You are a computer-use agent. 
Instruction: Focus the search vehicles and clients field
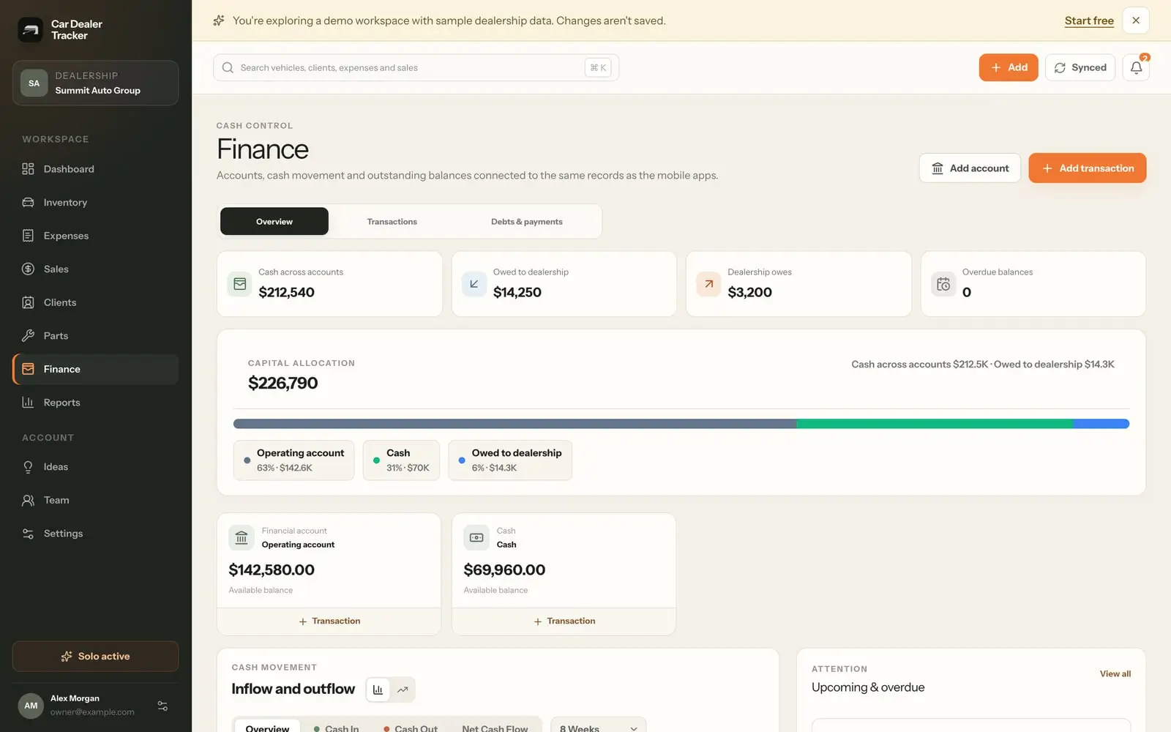(416, 67)
